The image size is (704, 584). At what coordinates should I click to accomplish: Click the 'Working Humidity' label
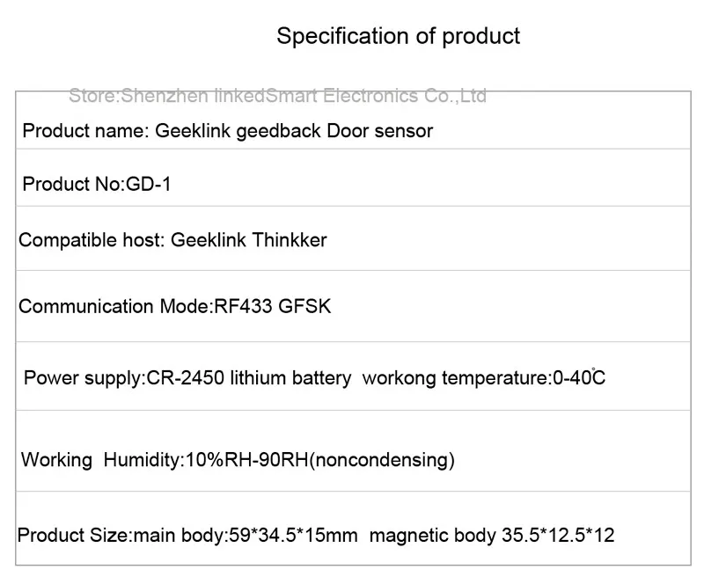101,460
